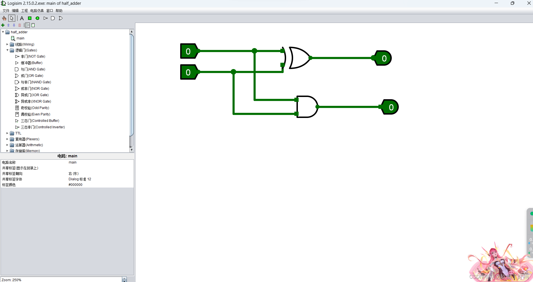Select XNOR Gate in component tree

(36, 101)
